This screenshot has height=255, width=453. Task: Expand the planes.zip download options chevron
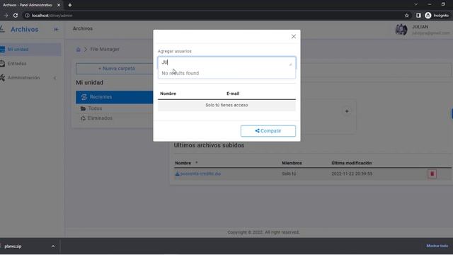[x=53, y=246]
